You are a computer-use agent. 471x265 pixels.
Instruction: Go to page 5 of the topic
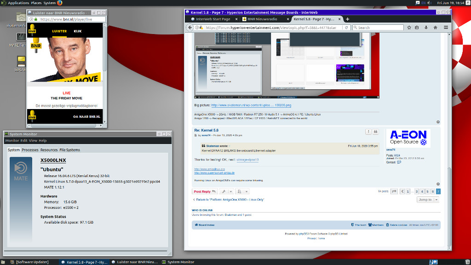click(427, 191)
